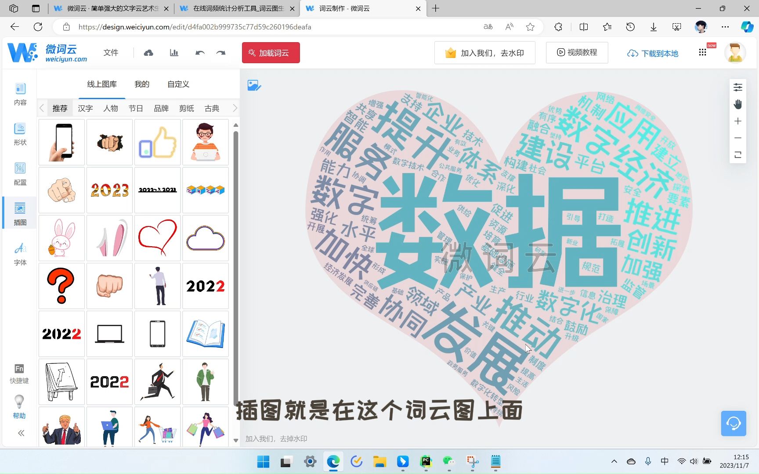The width and height of the screenshot is (759, 474).
Task: Click the undo arrow icon
Action: tap(200, 53)
